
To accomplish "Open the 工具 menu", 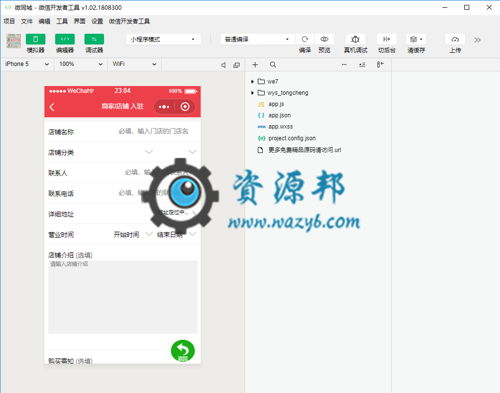I will click(x=62, y=22).
